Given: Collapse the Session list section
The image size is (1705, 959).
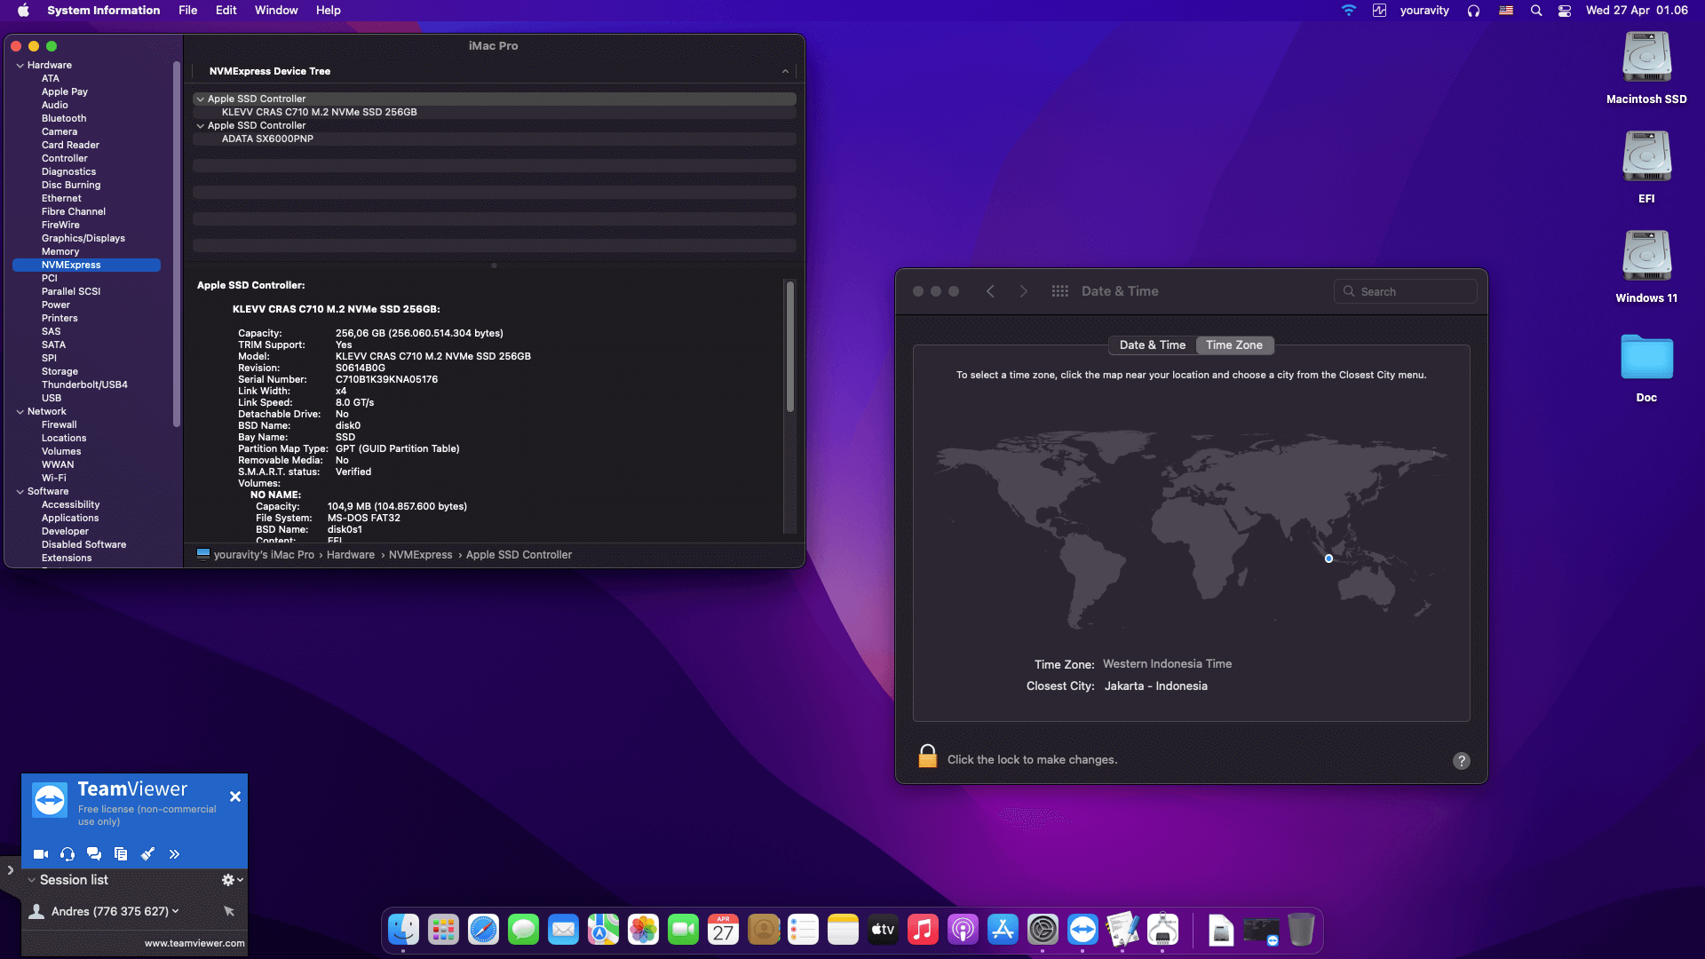Looking at the screenshot, I should [x=32, y=880].
